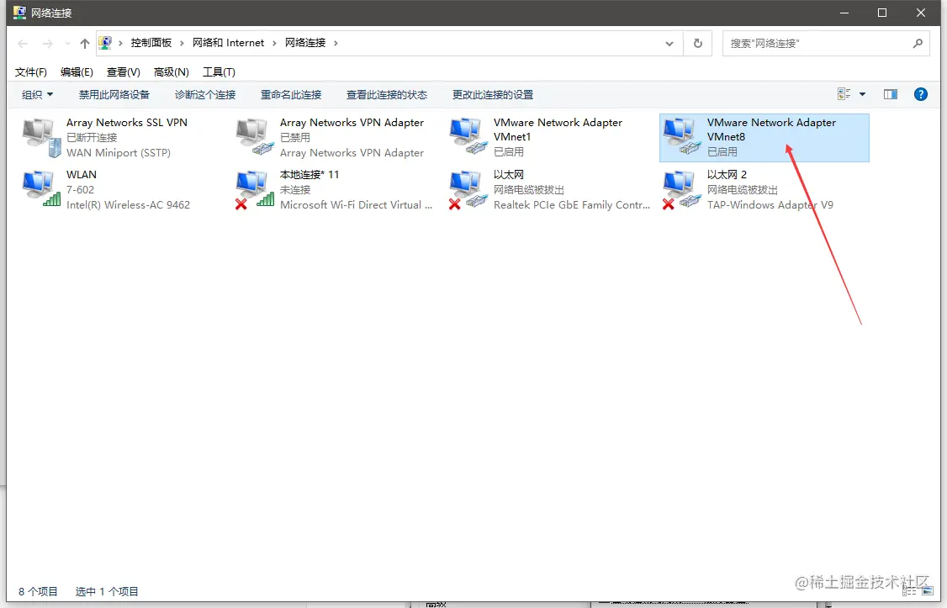Click the address bar location icon
The width and height of the screenshot is (947, 608).
click(x=105, y=43)
